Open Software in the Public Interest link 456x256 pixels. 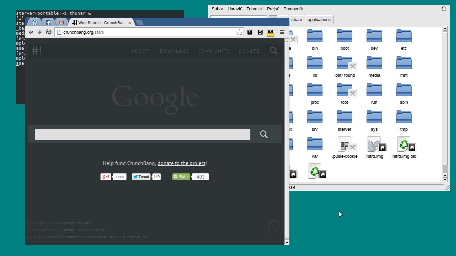coord(118,237)
